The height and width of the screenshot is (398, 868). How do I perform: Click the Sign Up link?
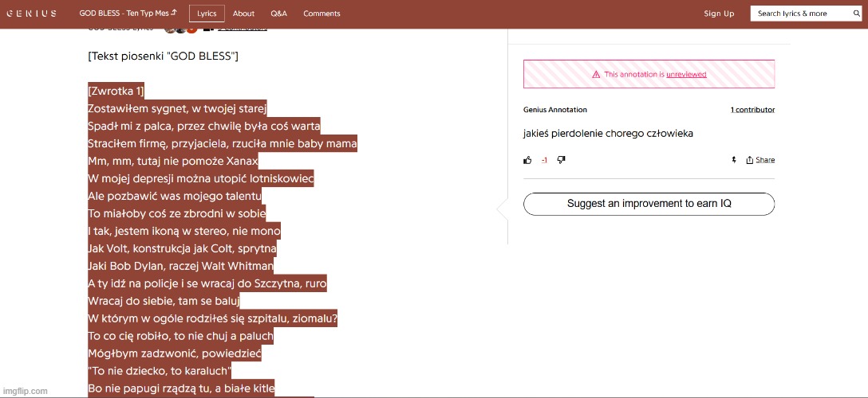click(x=719, y=14)
